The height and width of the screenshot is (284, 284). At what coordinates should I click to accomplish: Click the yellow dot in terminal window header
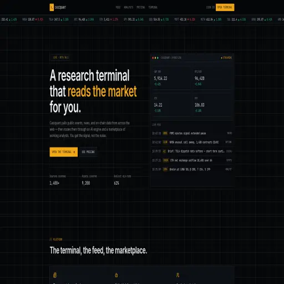pos(155,58)
